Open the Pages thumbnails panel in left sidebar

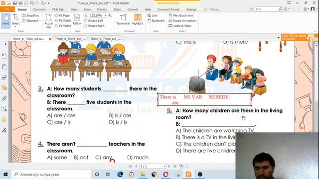(x=4, y=67)
